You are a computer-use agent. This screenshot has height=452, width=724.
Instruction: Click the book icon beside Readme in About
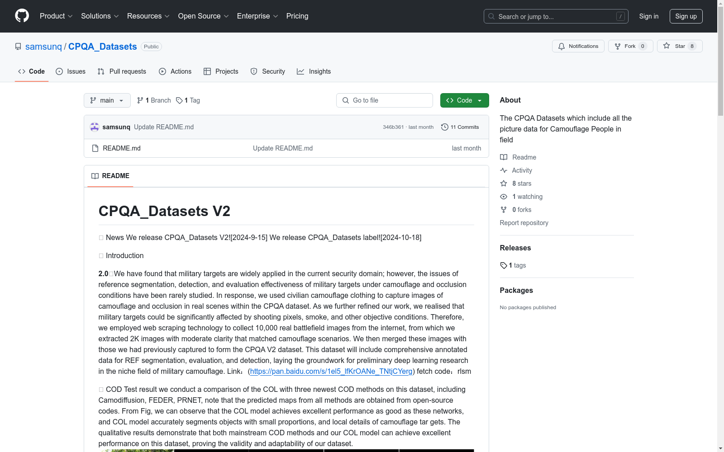504,157
